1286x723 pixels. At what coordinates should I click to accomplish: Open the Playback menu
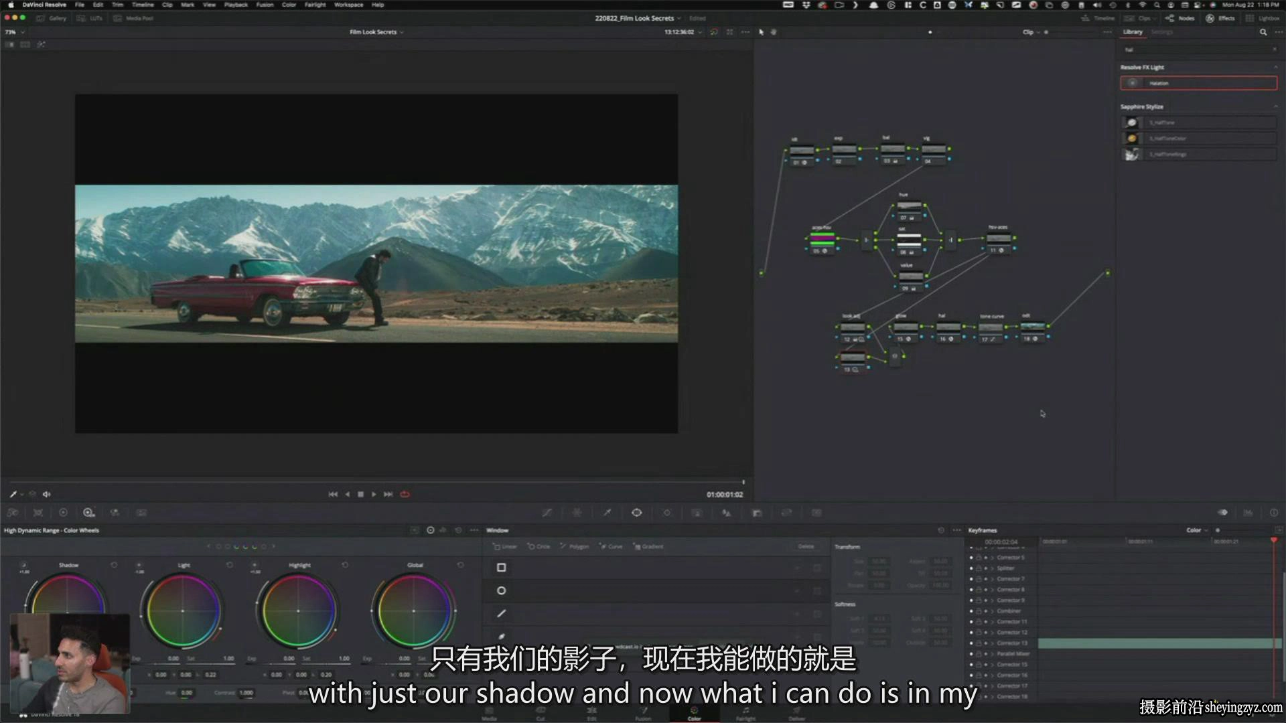tap(236, 5)
